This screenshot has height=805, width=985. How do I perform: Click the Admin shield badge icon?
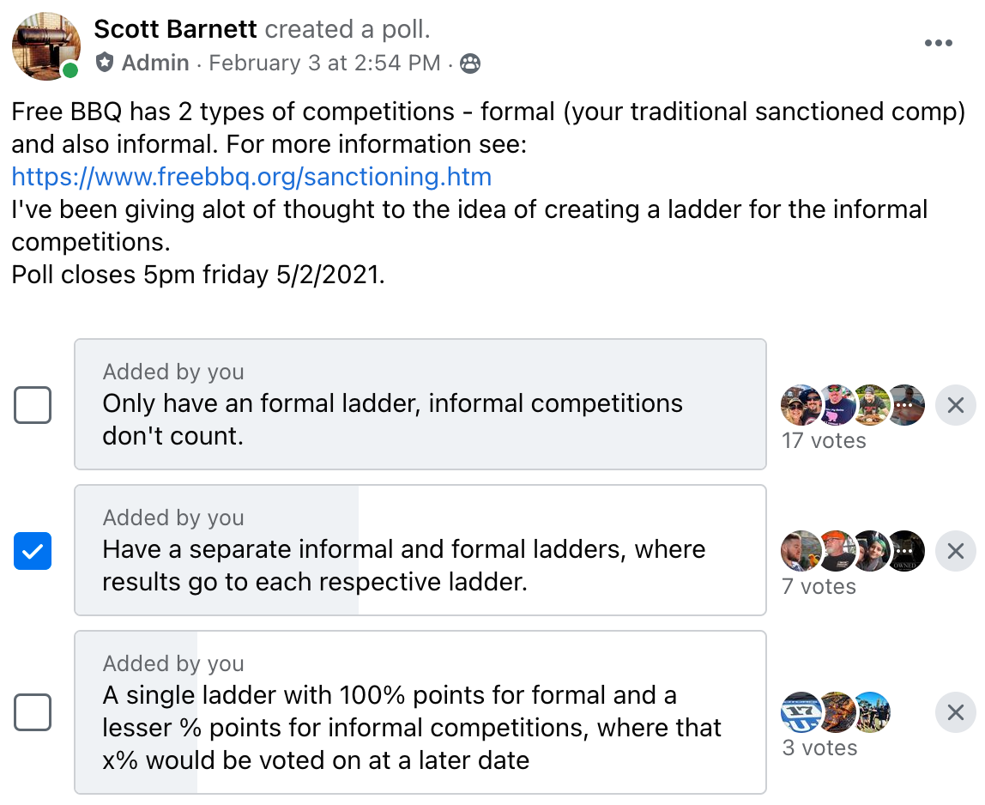pyautogui.click(x=105, y=63)
